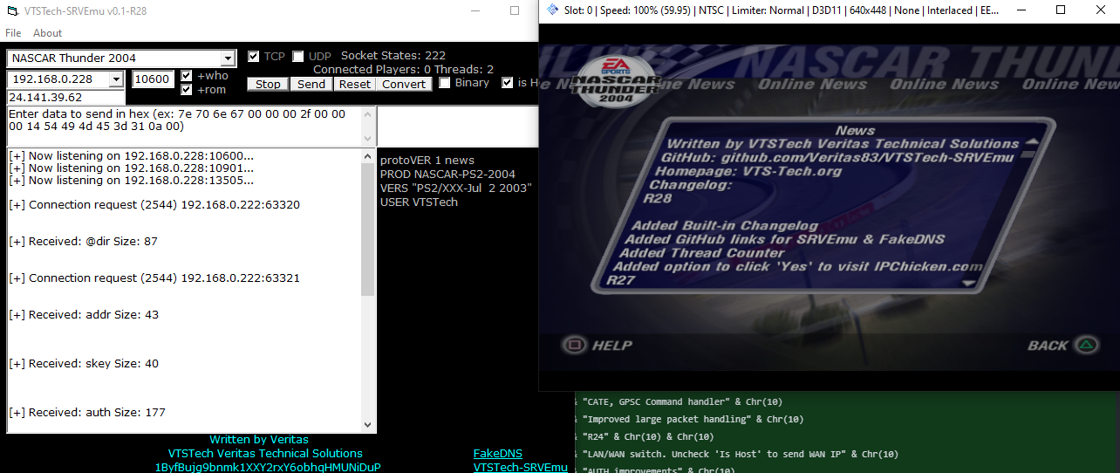Click the WAN IP field 24.141.39.62

tap(65, 97)
